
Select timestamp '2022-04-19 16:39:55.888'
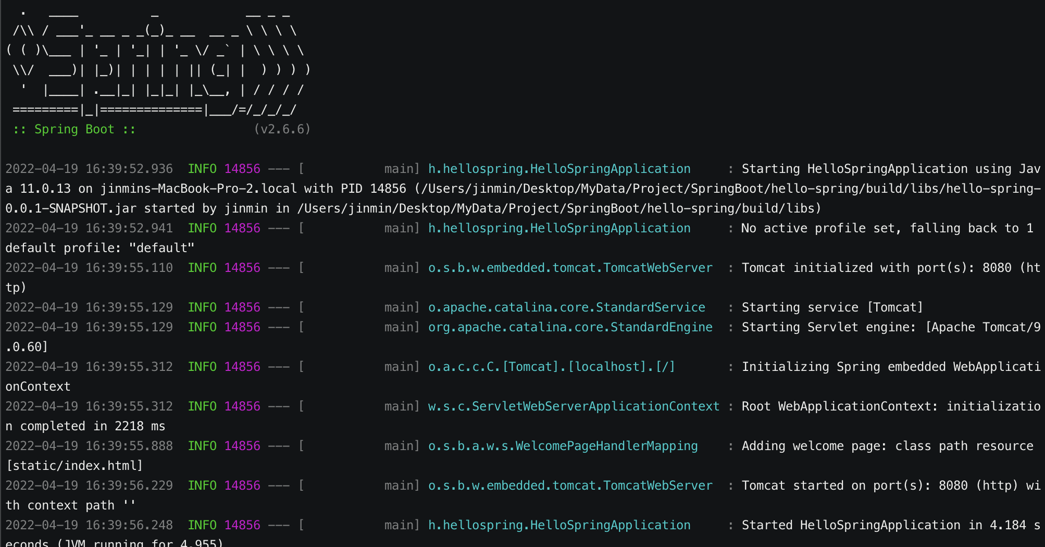pos(89,446)
